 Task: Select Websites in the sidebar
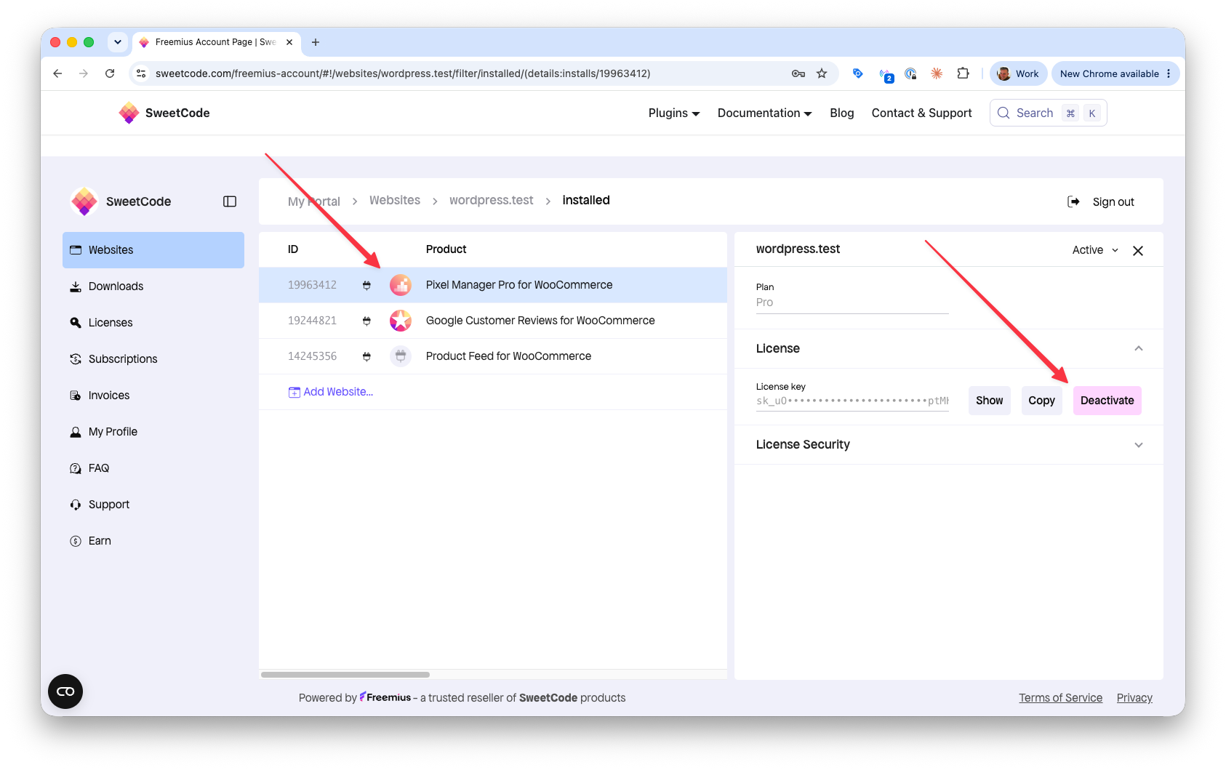click(x=153, y=250)
